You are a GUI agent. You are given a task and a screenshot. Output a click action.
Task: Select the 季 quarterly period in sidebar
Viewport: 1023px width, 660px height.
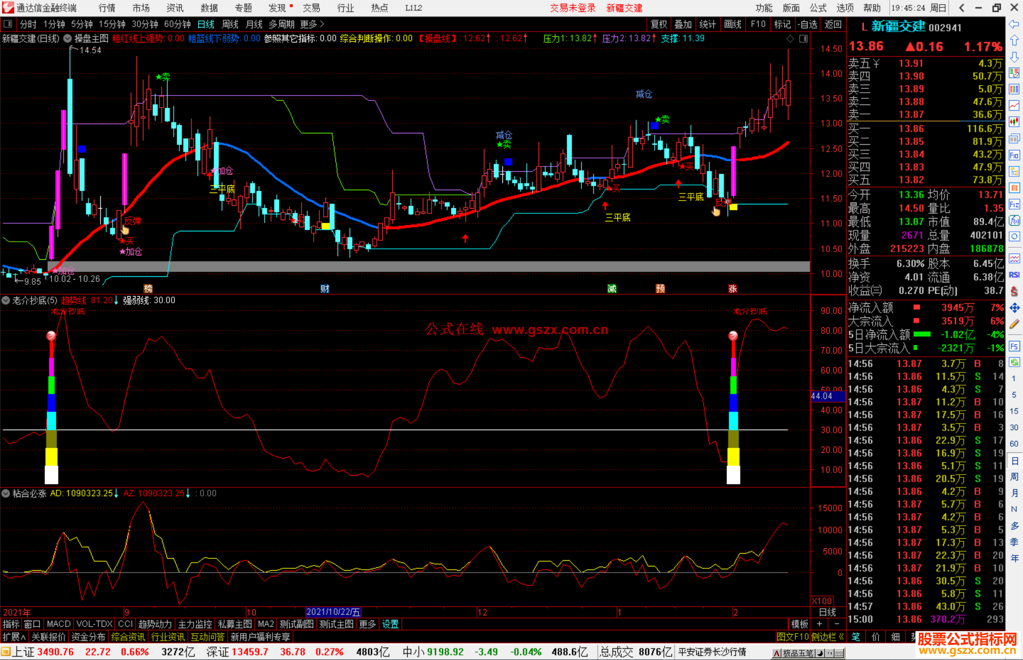pyautogui.click(x=1014, y=542)
